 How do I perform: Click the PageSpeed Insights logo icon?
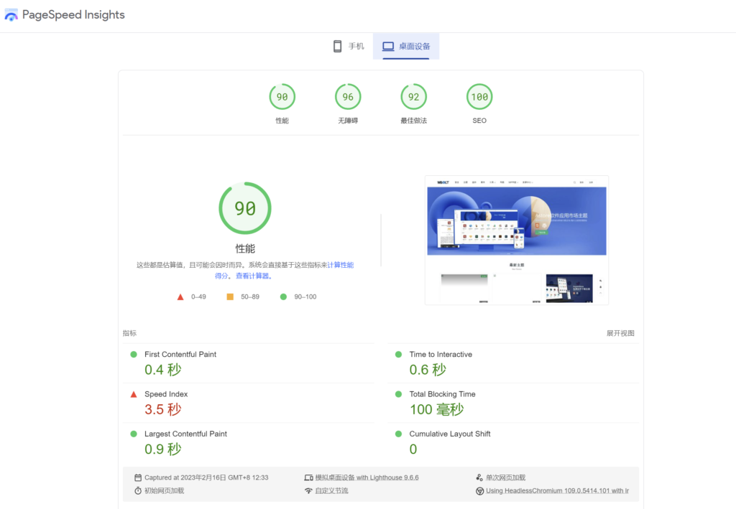click(11, 15)
